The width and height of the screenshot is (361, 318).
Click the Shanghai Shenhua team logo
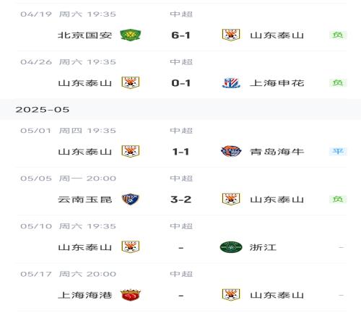coord(231,83)
